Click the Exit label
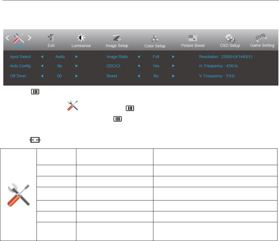Image resolution: width=279 pixels, height=241 pixels. tap(51, 45)
